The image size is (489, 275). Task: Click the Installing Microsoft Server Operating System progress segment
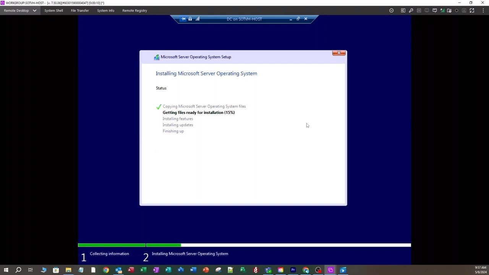tap(279, 245)
